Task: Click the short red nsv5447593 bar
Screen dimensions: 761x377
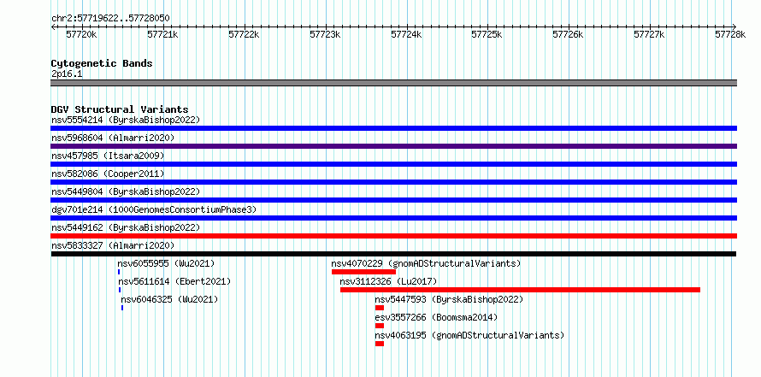Action: click(380, 308)
